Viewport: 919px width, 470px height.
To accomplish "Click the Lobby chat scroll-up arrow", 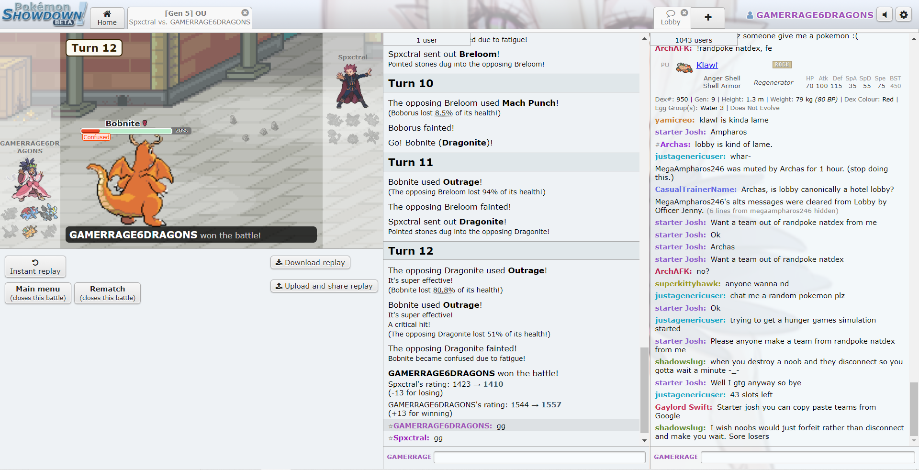I will 914,38.
